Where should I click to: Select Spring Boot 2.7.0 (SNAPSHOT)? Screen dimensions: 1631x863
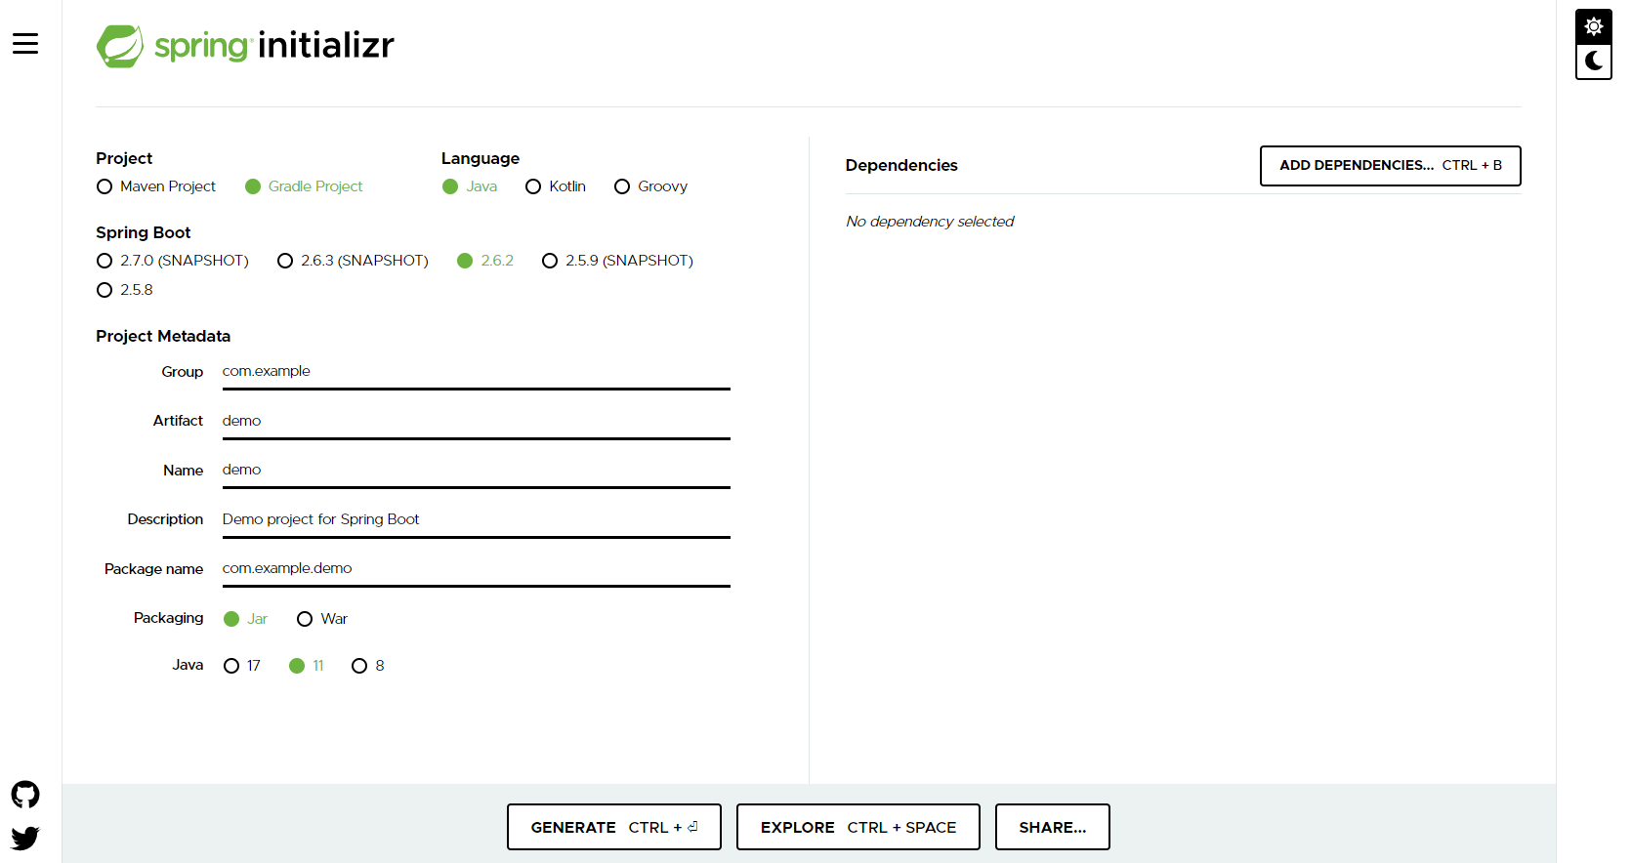click(173, 261)
